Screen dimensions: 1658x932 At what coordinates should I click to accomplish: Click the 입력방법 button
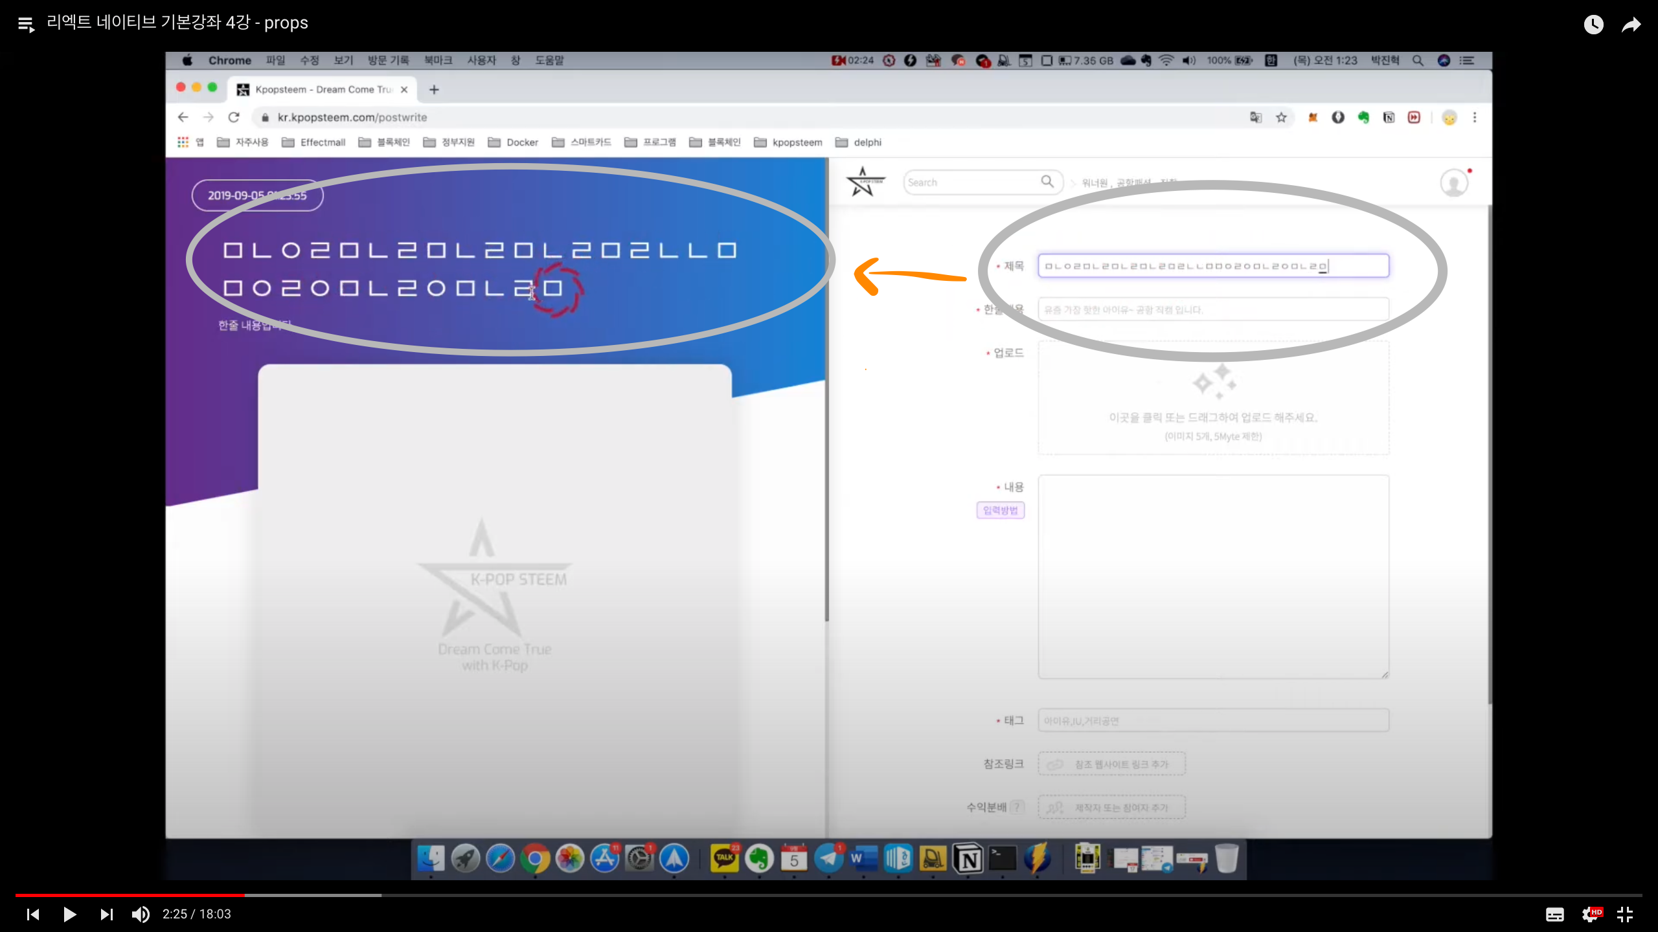coord(1000,510)
